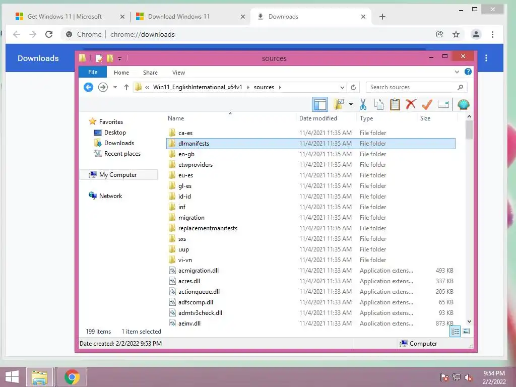Cut selection with the scissors icon

click(363, 105)
